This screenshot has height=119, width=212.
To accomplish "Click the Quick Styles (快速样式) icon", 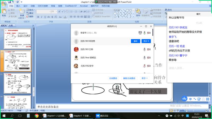I will pyautogui.click(x=145, y=11).
